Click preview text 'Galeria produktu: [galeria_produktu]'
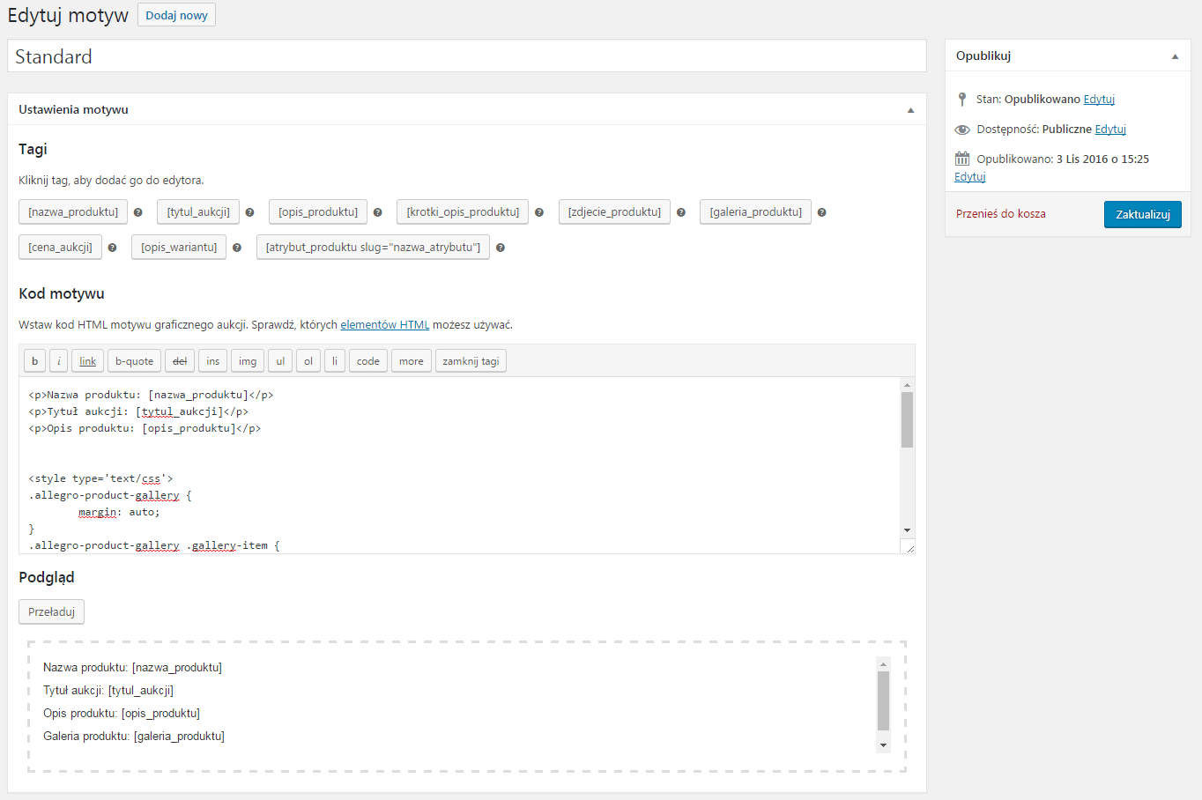The width and height of the screenshot is (1202, 800). coord(134,737)
